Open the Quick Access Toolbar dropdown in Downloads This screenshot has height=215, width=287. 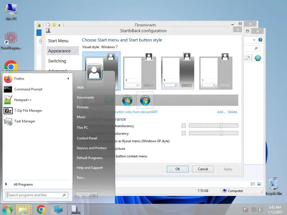(x=59, y=25)
